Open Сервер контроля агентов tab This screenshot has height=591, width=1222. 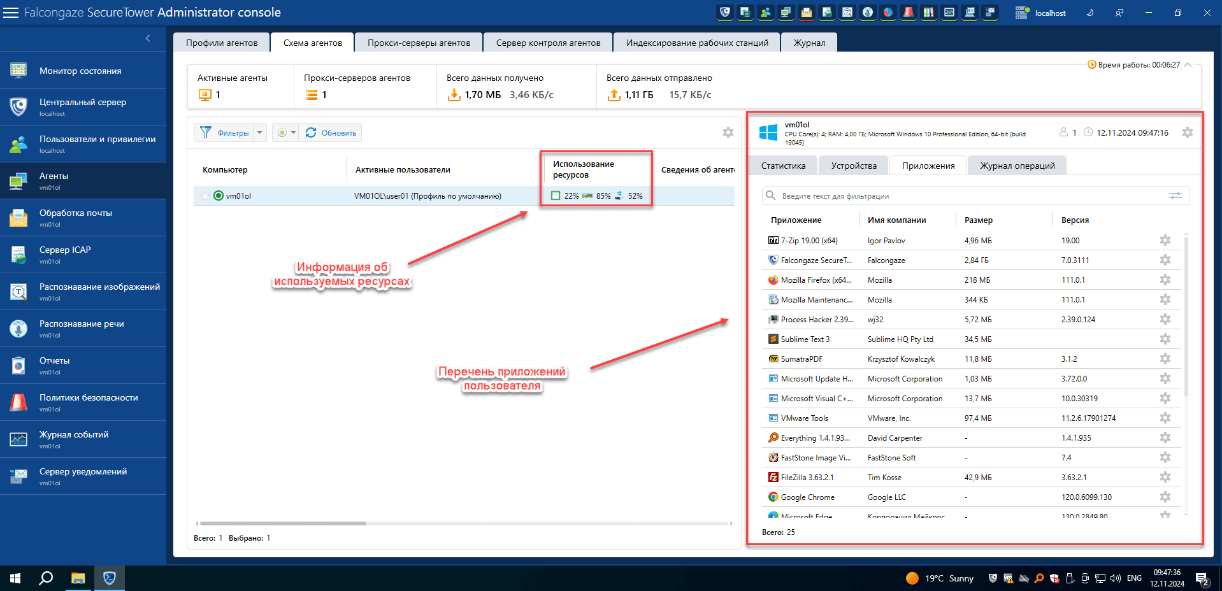(548, 43)
